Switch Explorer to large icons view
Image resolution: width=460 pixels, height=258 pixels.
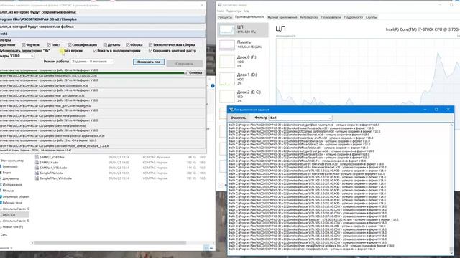(x=211, y=248)
